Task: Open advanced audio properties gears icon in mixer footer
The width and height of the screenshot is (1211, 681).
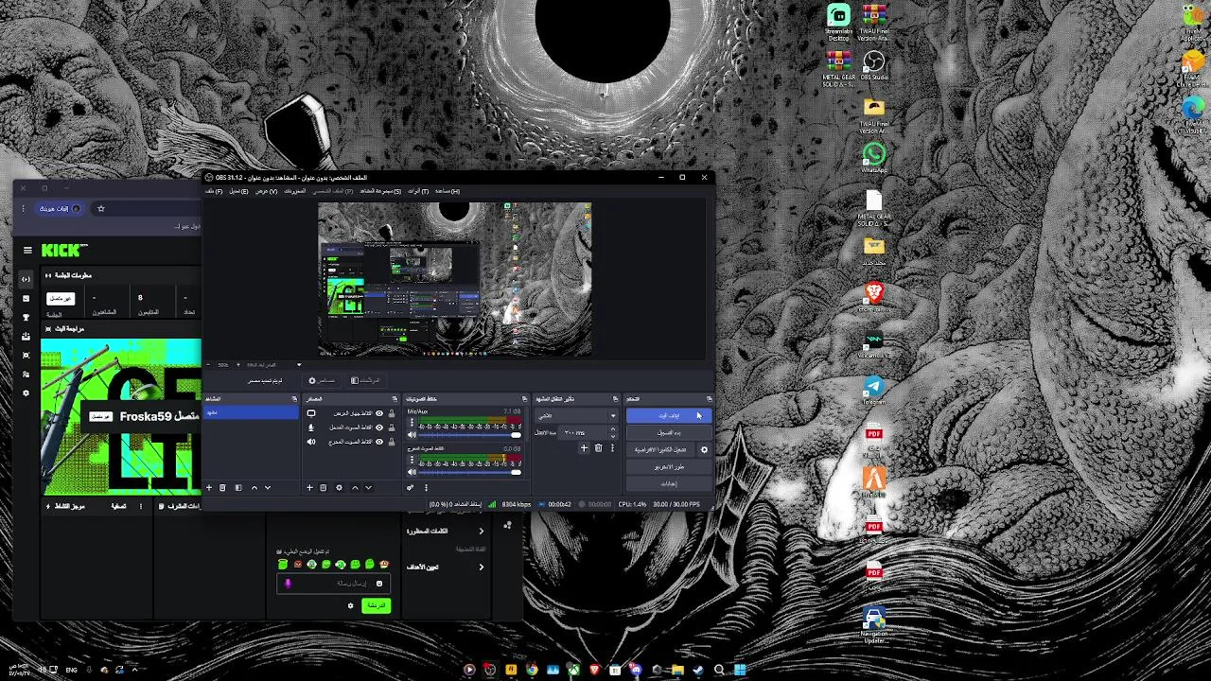Action: (411, 488)
